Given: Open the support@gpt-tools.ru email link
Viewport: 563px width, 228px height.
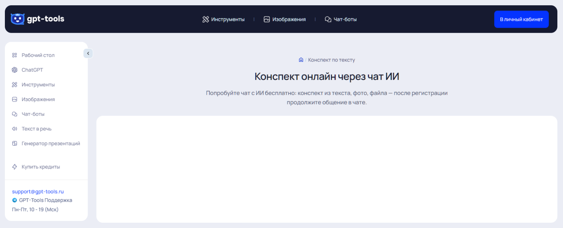Looking at the screenshot, I should [x=38, y=191].
